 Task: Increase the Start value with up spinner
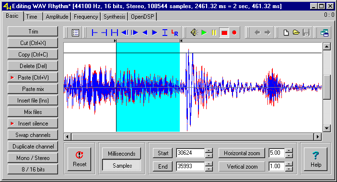point(209,150)
